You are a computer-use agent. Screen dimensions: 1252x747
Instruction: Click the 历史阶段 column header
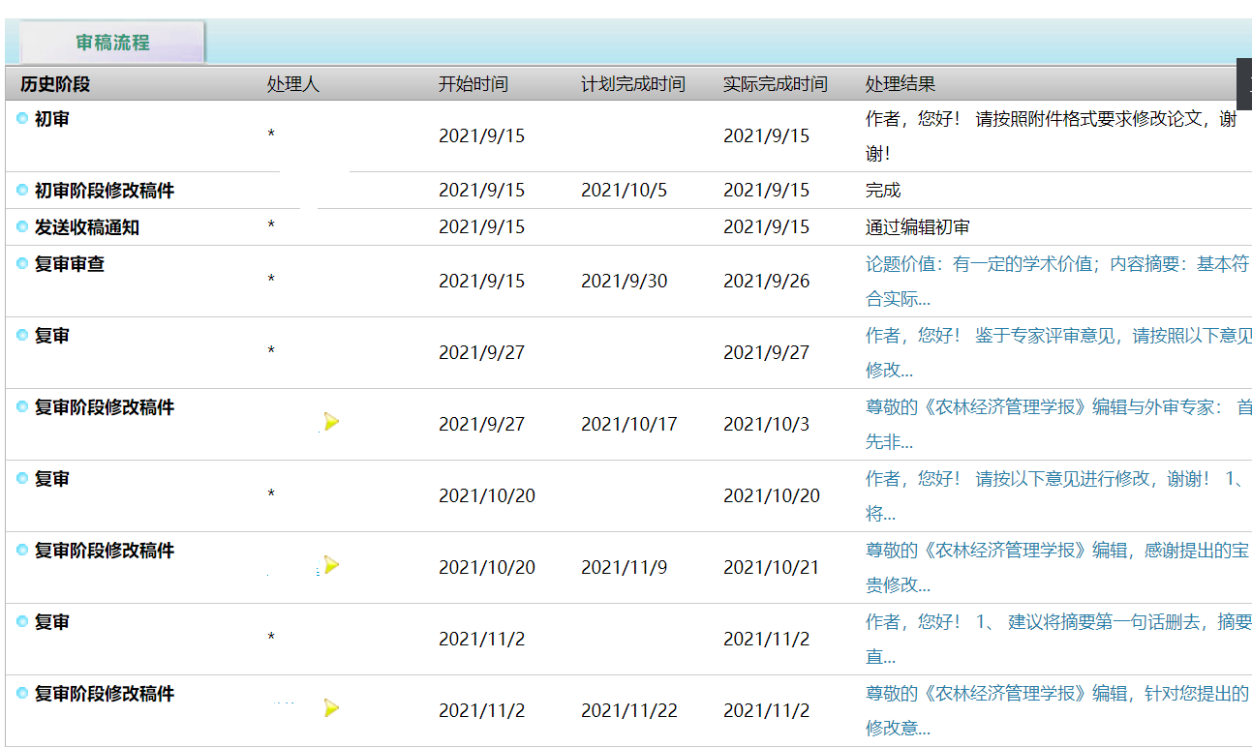(x=55, y=84)
